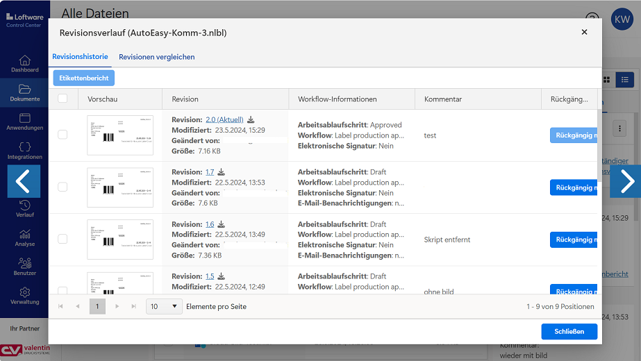Select the revision 2.0 row checkbox
This screenshot has height=361, width=641.
[63, 135]
